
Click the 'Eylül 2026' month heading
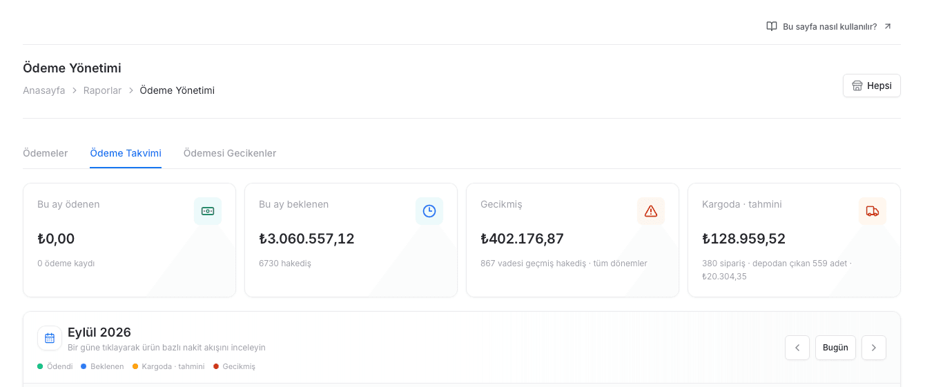99,333
